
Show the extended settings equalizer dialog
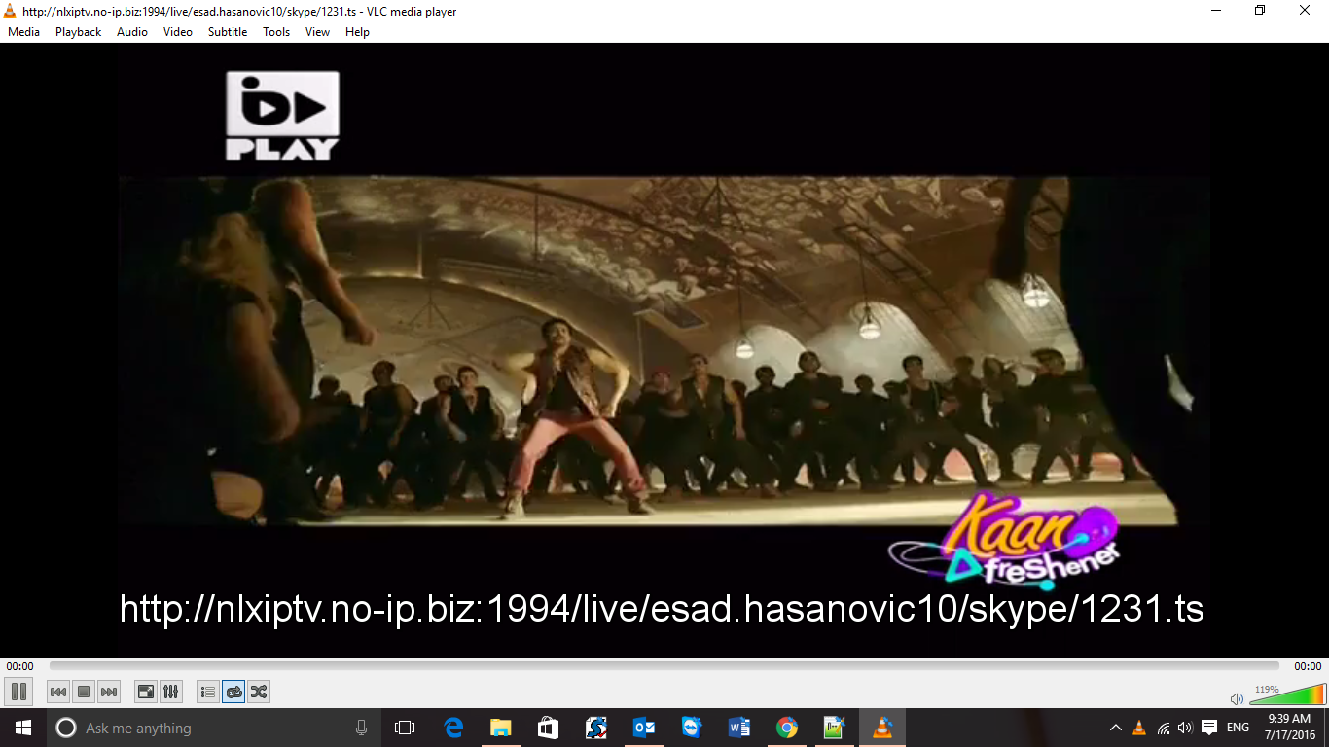[171, 692]
